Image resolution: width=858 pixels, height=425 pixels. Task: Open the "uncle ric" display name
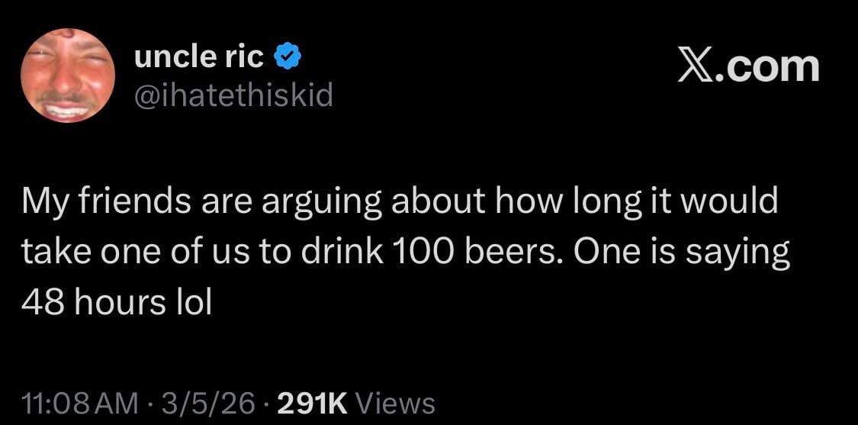(199, 56)
